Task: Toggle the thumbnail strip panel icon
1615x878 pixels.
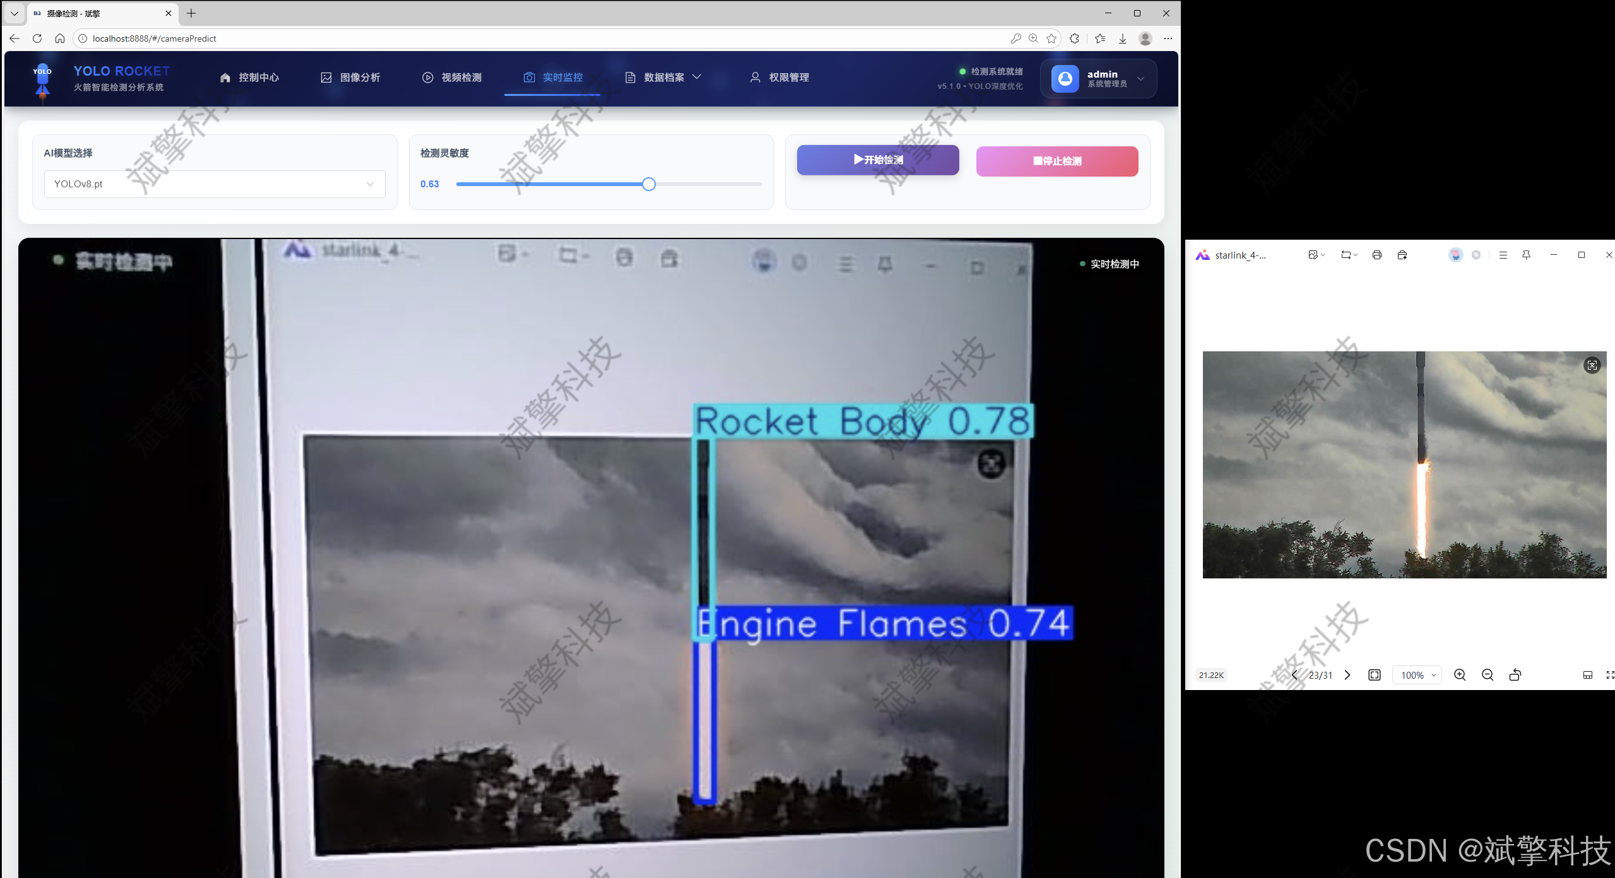Action: point(1587,675)
